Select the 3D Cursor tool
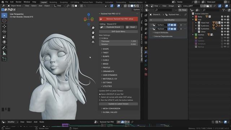The height and width of the screenshot is (130, 231). click(4, 21)
